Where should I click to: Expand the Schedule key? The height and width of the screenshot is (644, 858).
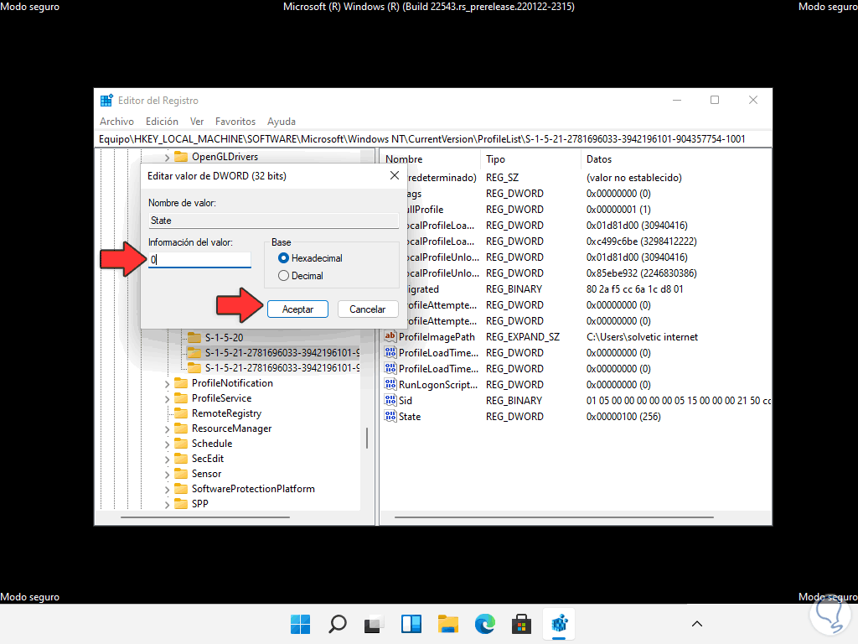coord(167,444)
